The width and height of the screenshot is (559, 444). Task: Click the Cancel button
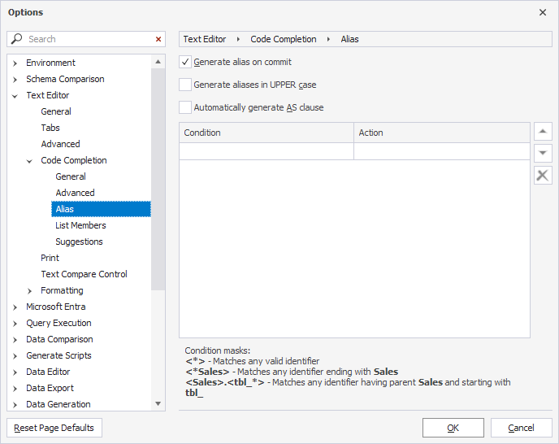pos(521,428)
